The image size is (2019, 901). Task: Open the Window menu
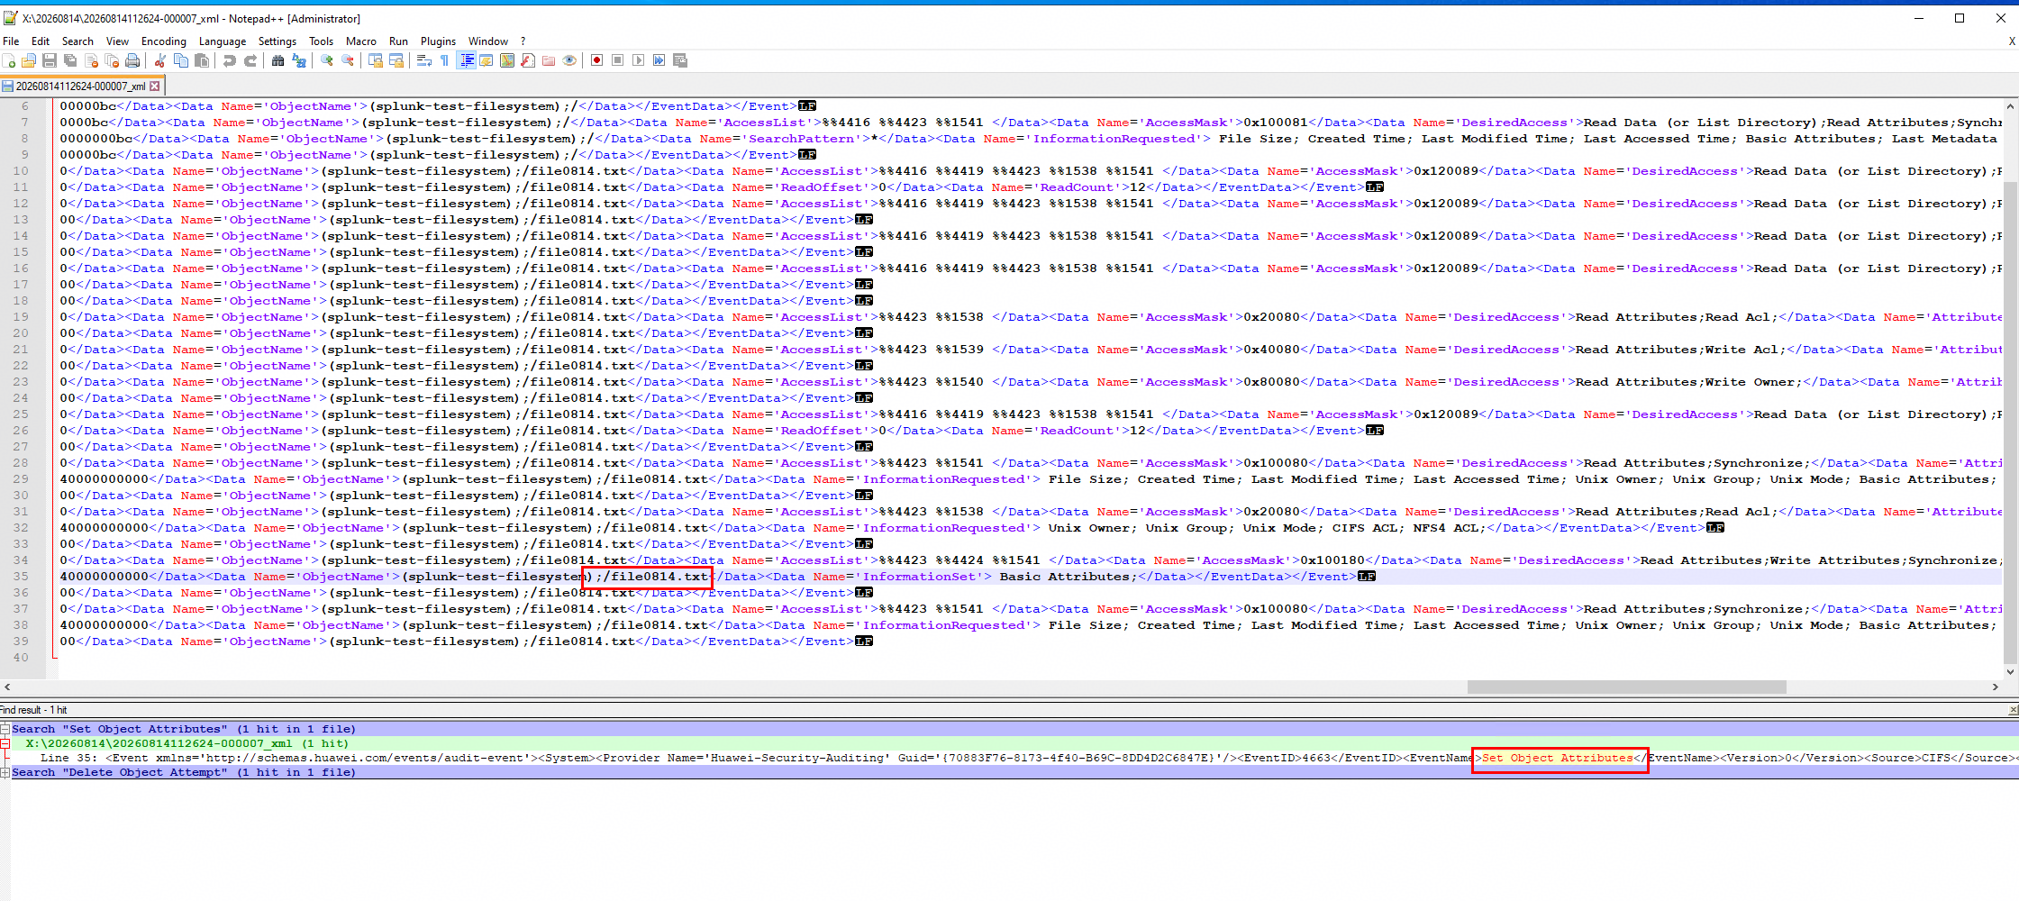click(488, 41)
